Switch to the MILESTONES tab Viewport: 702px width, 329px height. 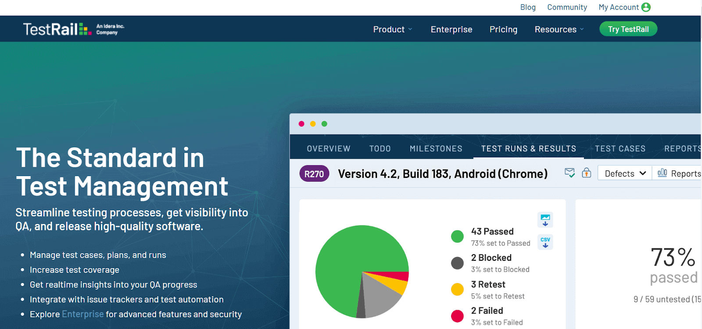(x=436, y=149)
